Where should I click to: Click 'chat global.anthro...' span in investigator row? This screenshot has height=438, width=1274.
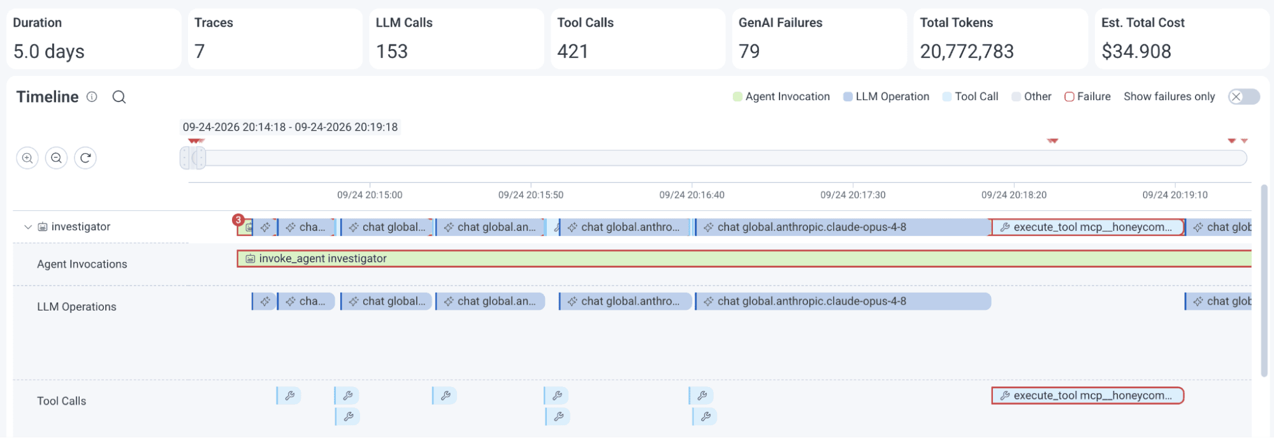(625, 227)
